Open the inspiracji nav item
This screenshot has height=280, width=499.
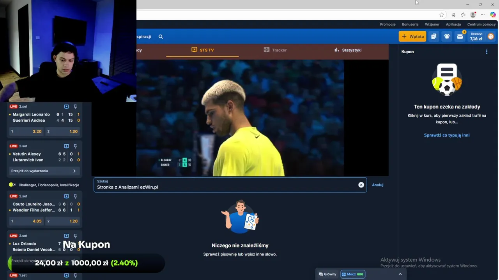pos(144,37)
